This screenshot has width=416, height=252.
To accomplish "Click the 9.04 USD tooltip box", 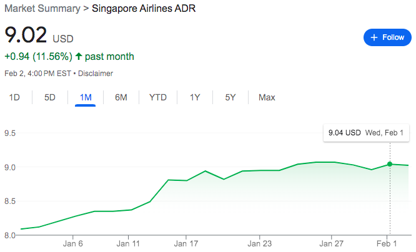I will pos(366,133).
